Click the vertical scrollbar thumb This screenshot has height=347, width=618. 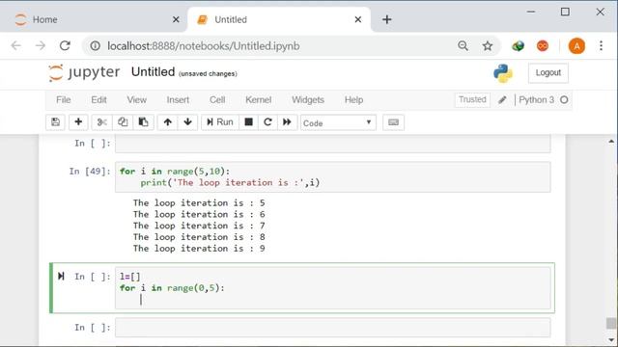(611, 324)
